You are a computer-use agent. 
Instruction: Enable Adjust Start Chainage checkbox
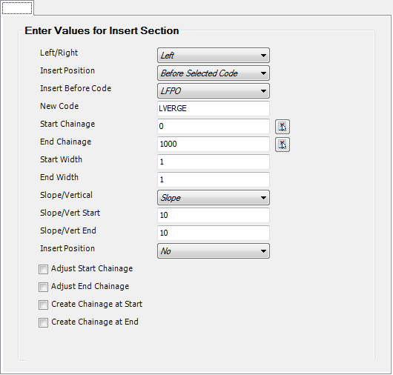click(x=43, y=270)
